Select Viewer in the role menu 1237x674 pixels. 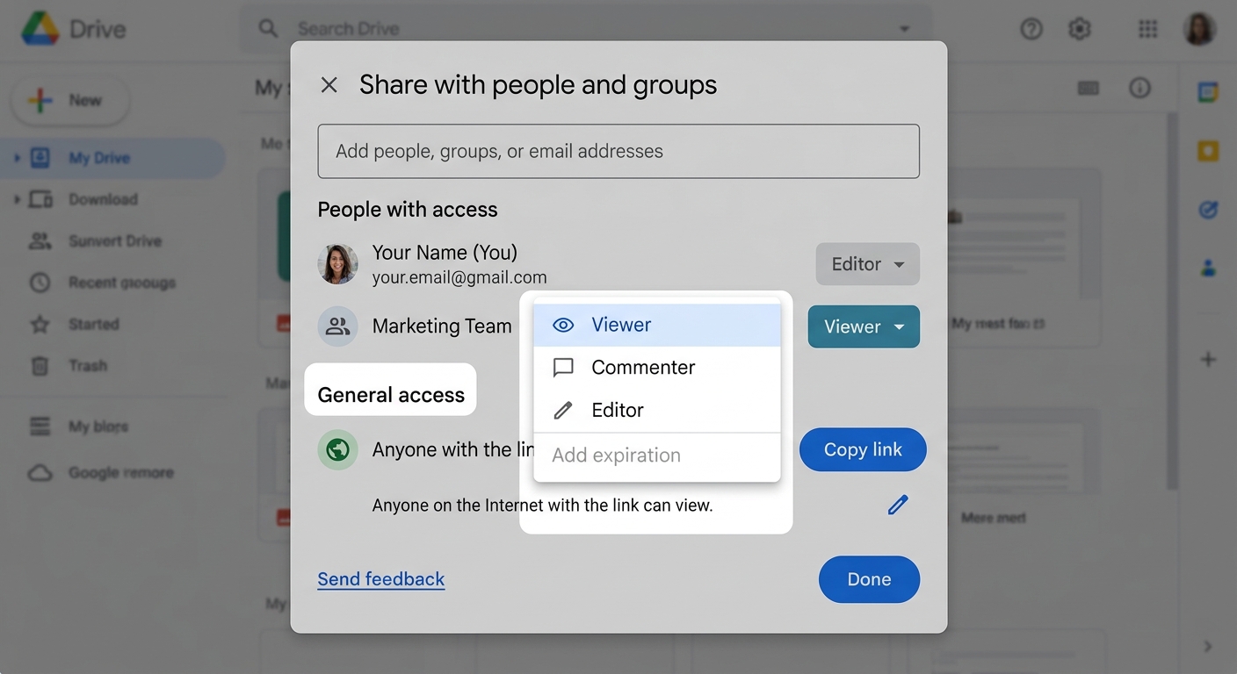tap(657, 325)
